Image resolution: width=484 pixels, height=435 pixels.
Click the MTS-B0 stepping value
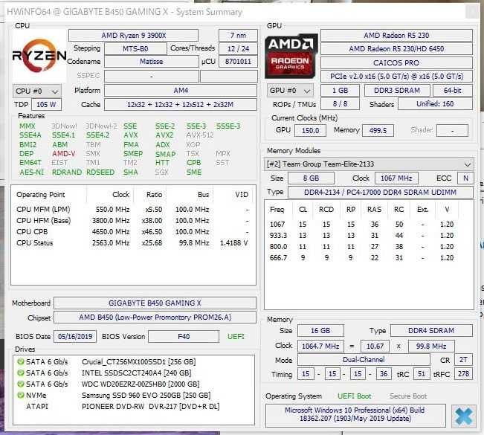pyautogui.click(x=135, y=49)
